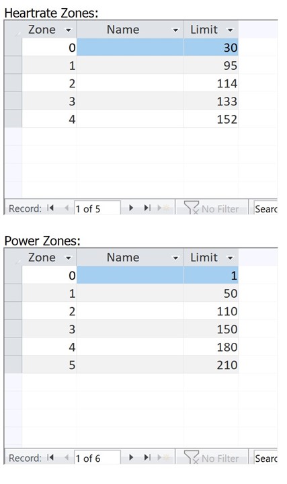
Task: Jump to last record in Power Zones
Action: point(147,458)
